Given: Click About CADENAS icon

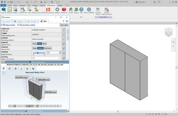Looking at the screenshot, I should (89, 10).
